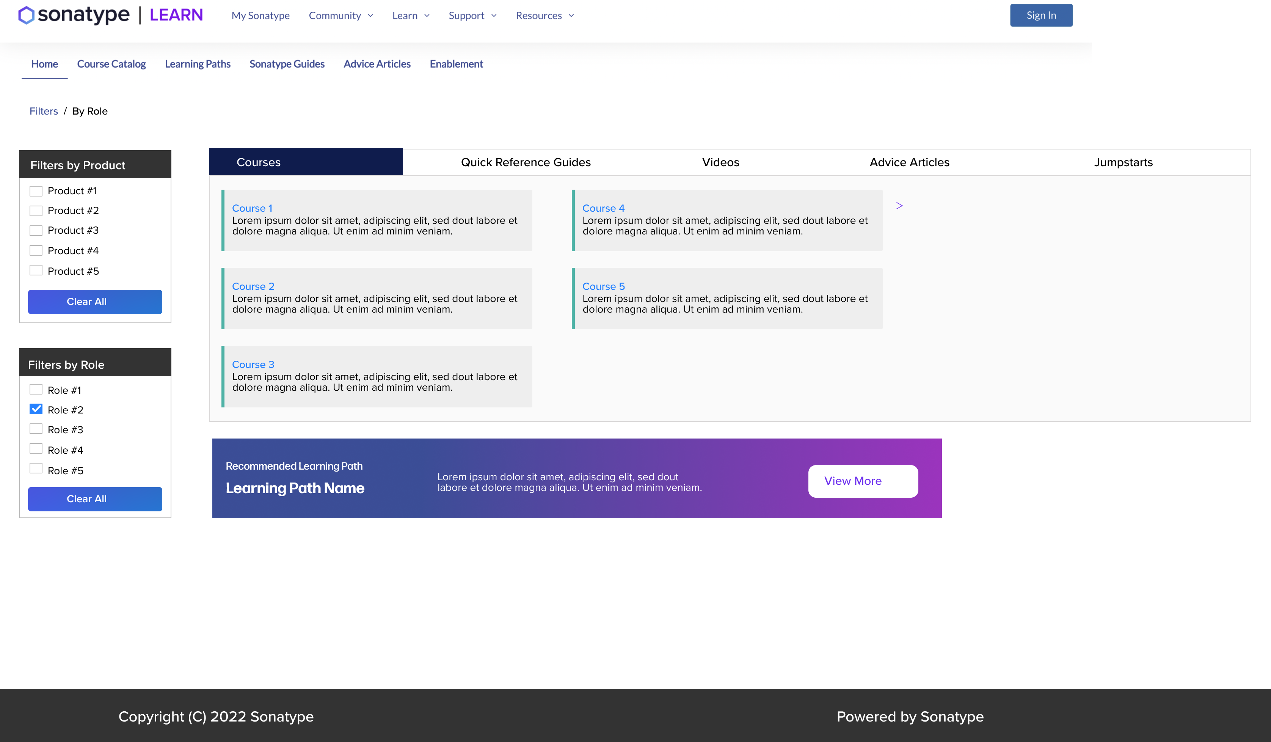
Task: Click the next arrow beside Course 4
Action: [899, 206]
